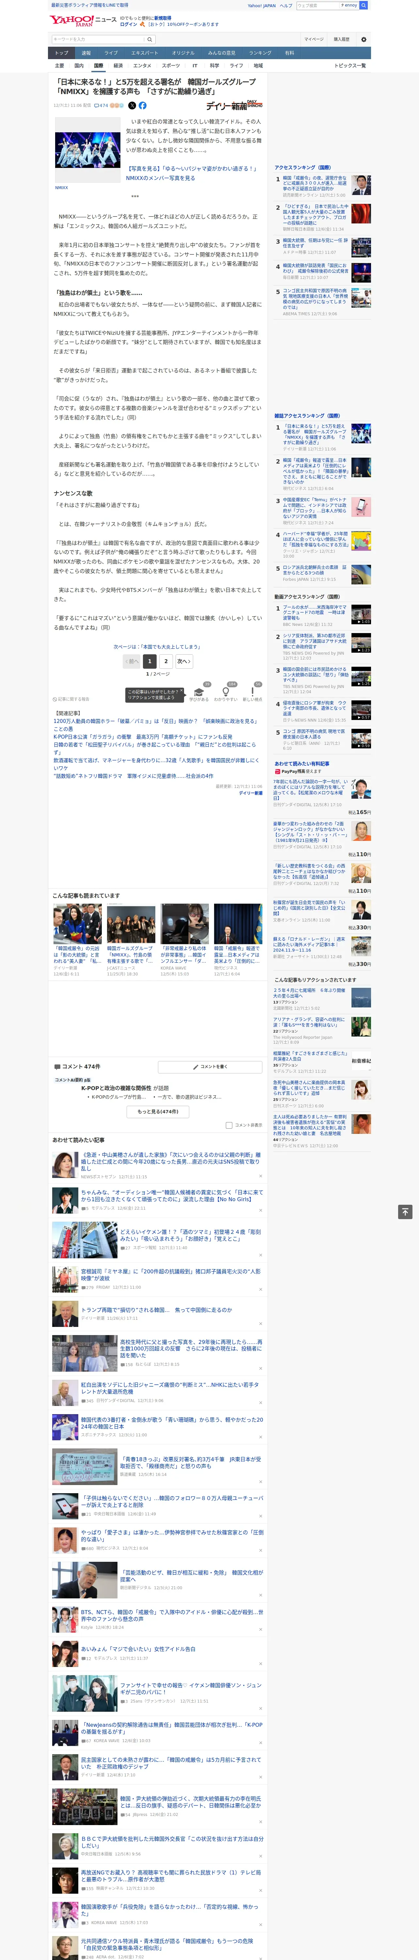Open the 写真を見る pajama photo link

(x=193, y=173)
